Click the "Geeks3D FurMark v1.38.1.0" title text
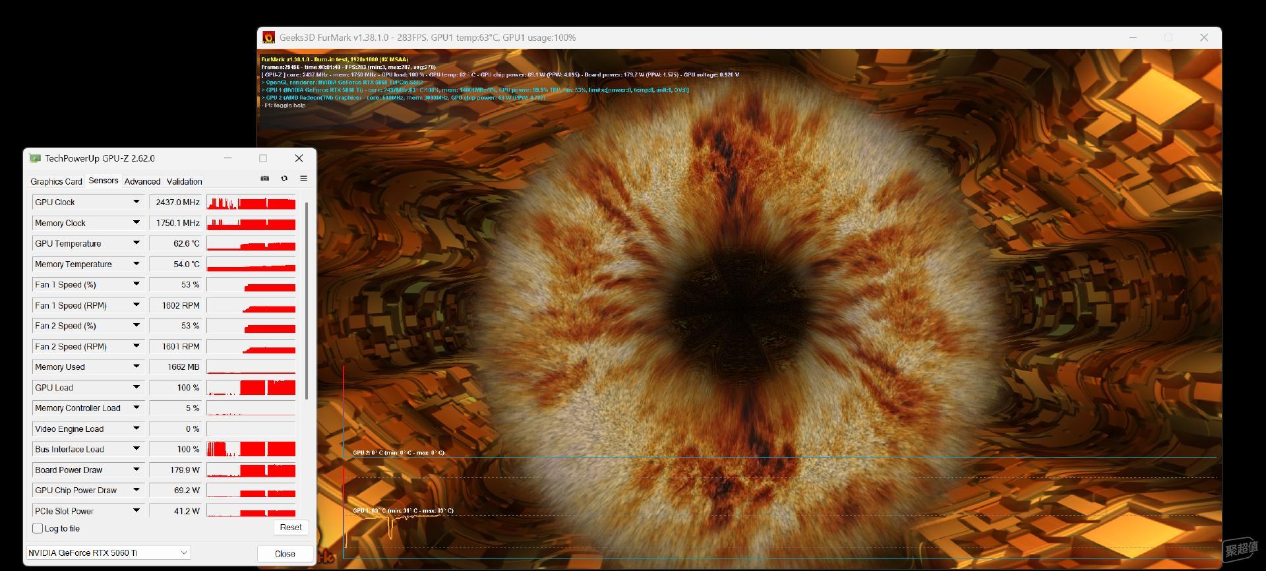The width and height of the screenshot is (1266, 571). [336, 38]
